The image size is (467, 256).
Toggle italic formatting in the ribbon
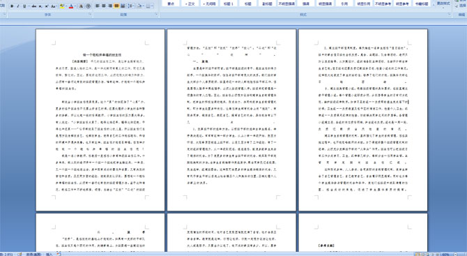click(x=18, y=6)
